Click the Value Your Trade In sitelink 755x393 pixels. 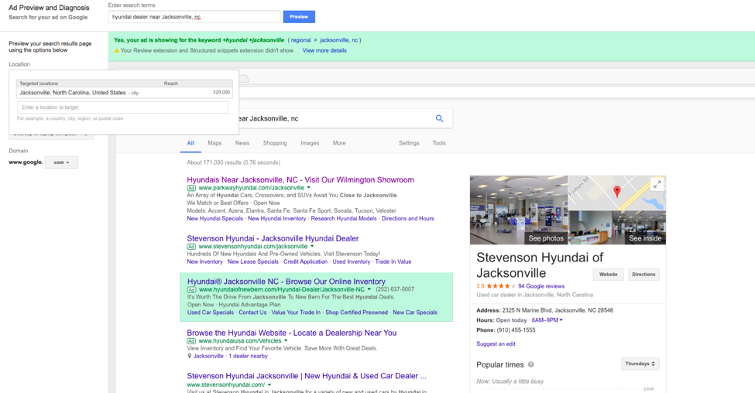(296, 313)
